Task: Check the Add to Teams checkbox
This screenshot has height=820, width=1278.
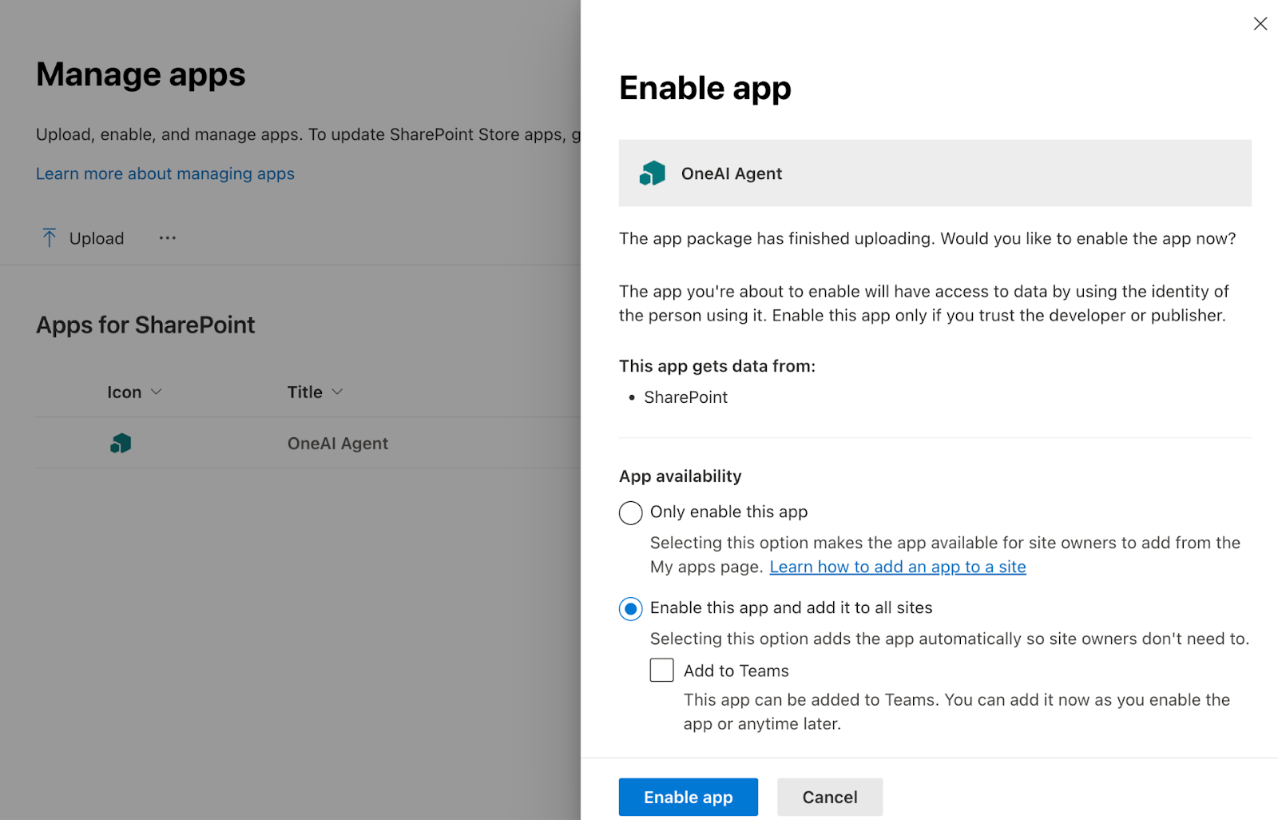Action: (x=661, y=670)
